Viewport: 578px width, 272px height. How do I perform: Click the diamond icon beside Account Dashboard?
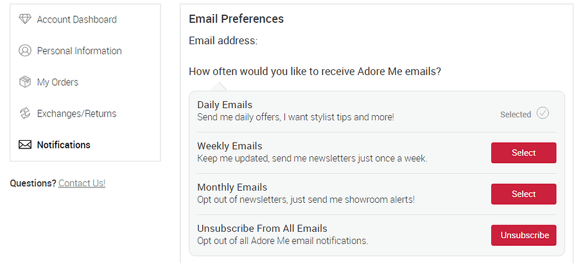[25, 19]
